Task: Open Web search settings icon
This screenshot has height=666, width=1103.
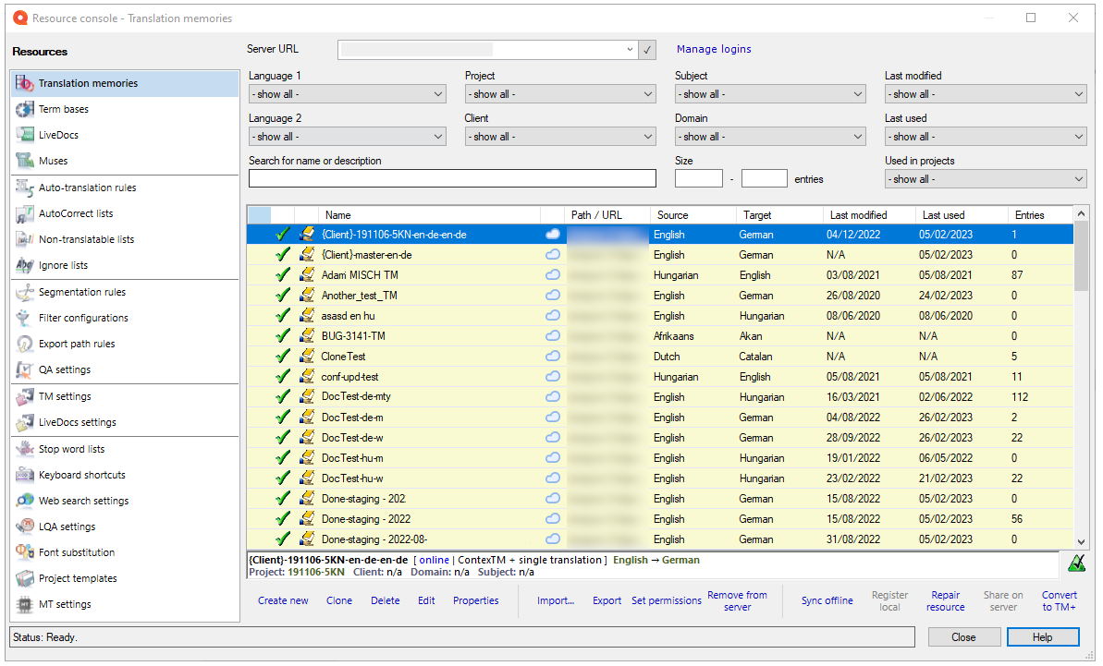Action: click(25, 501)
